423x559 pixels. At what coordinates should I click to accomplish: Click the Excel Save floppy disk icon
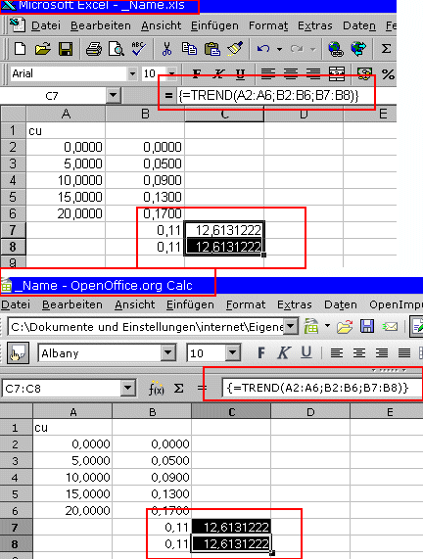66,49
